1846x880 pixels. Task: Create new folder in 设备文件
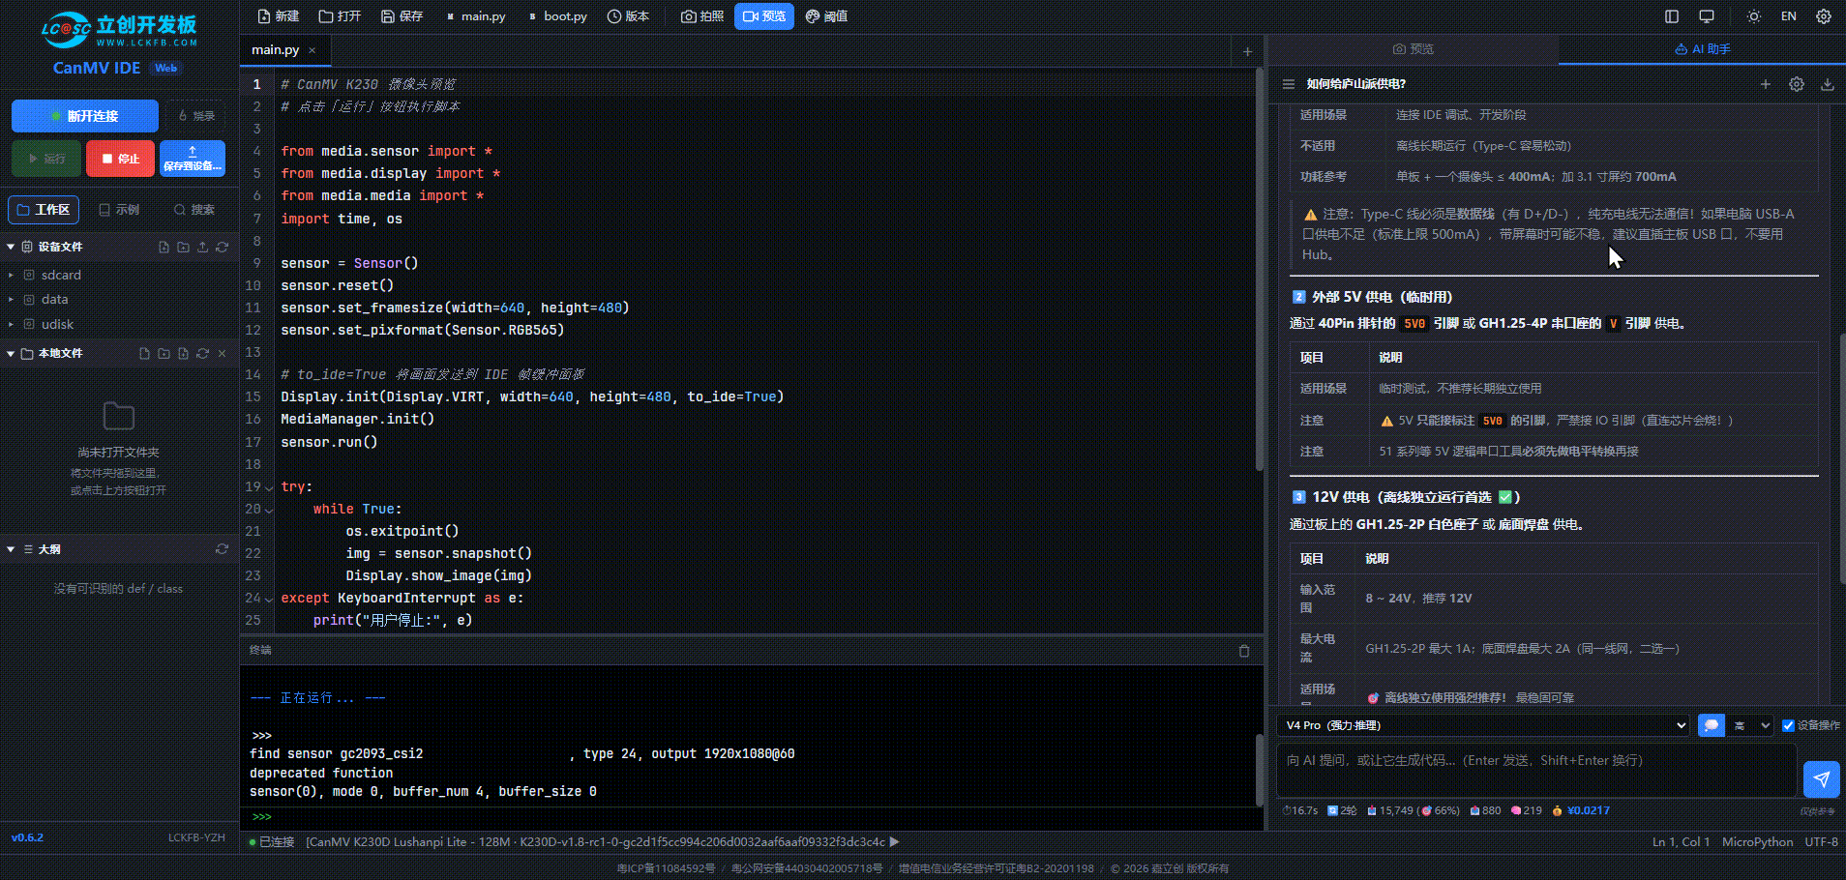click(x=184, y=248)
